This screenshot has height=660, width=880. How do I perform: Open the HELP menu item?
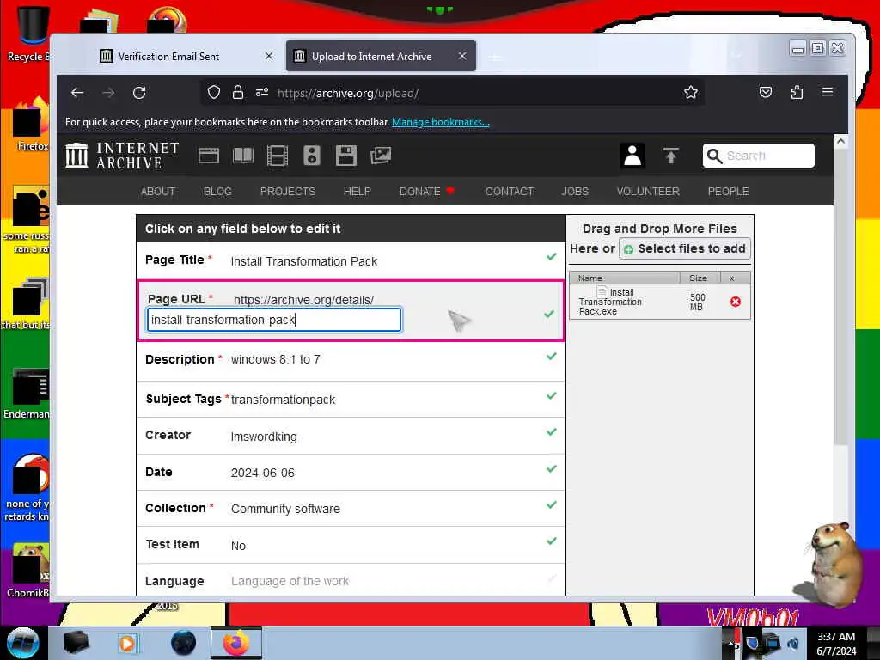[x=357, y=192]
